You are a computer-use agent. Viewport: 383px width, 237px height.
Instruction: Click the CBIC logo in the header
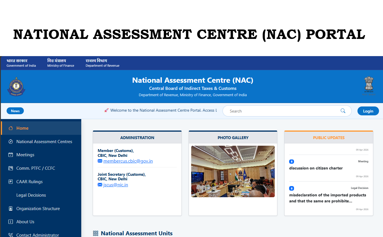(16, 87)
